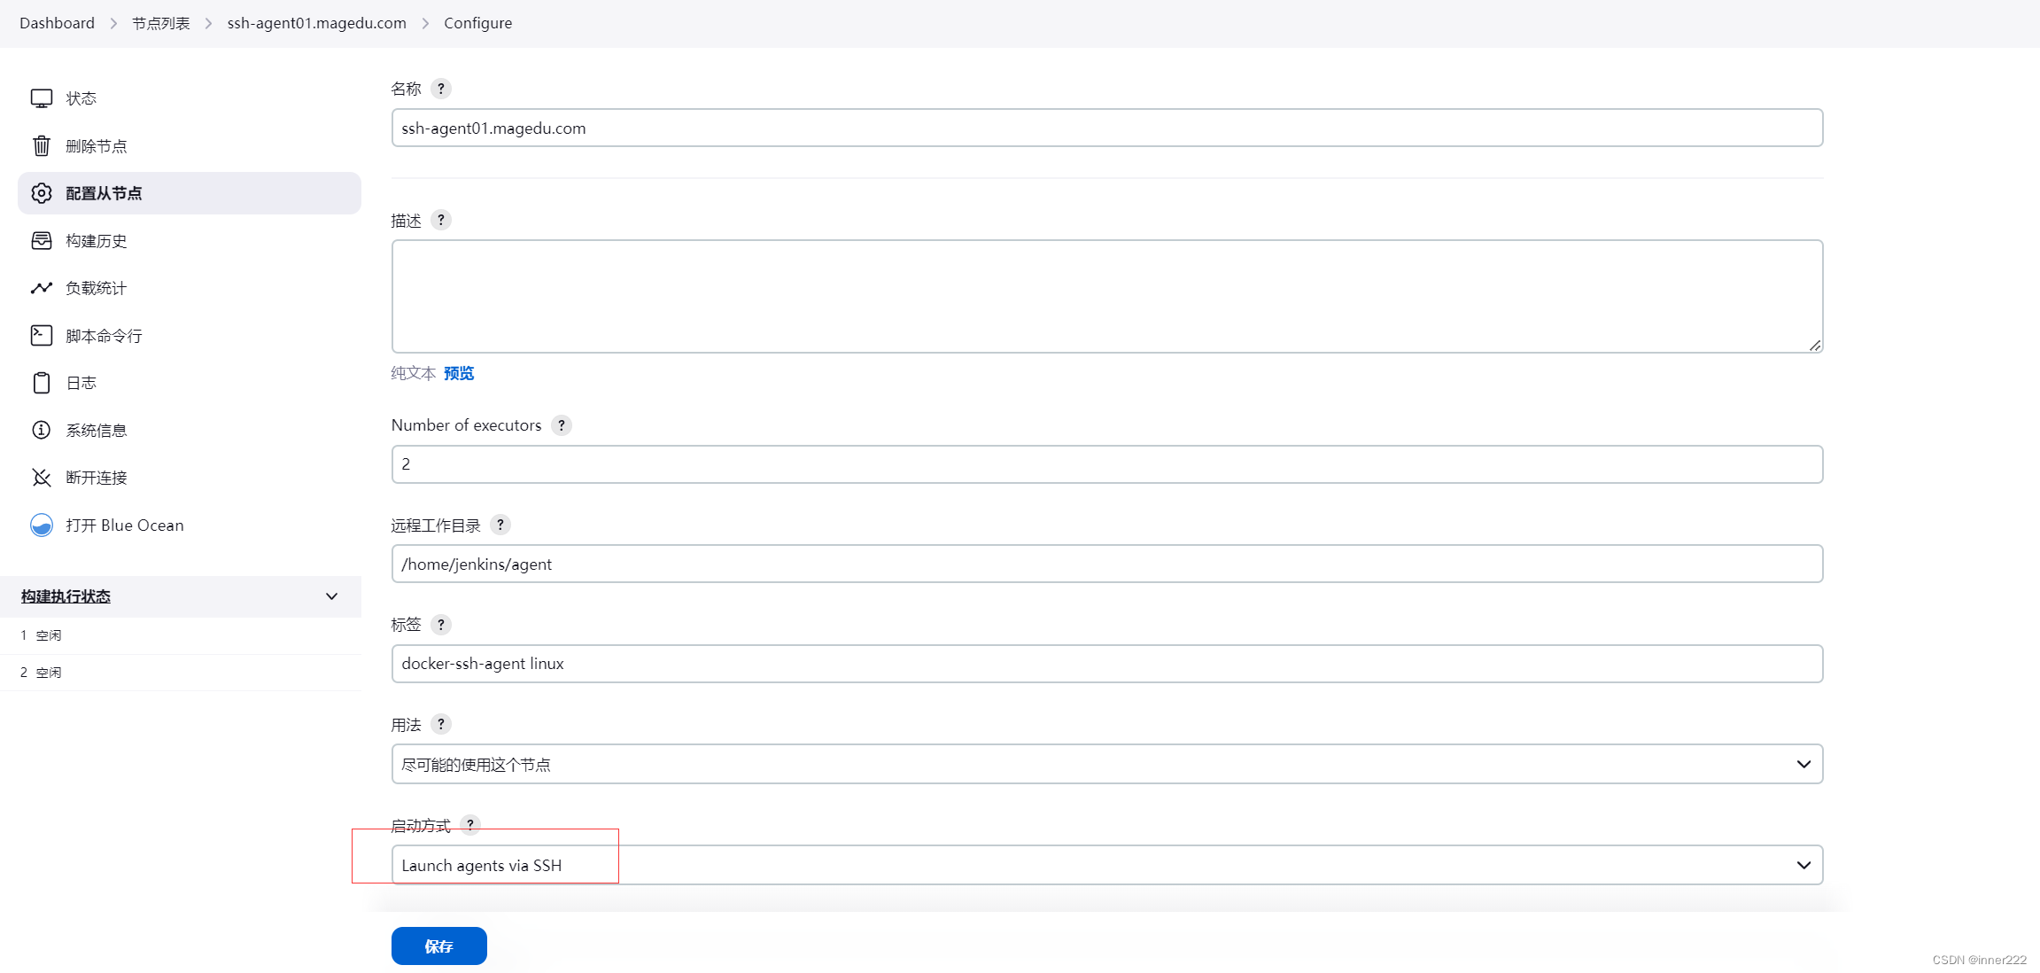Screen dimensions: 2040x973
Task: Open help for 用法 field
Action: 440,724
